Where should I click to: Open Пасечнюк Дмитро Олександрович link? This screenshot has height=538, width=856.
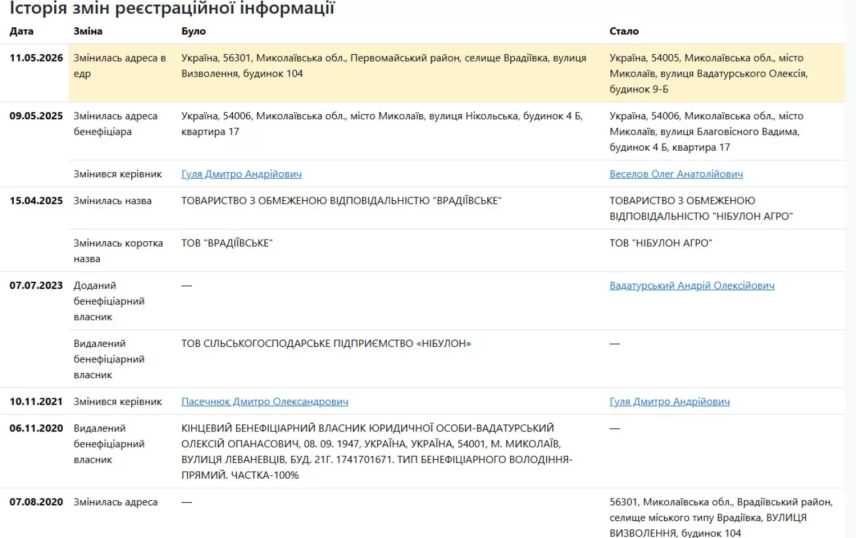pos(265,402)
